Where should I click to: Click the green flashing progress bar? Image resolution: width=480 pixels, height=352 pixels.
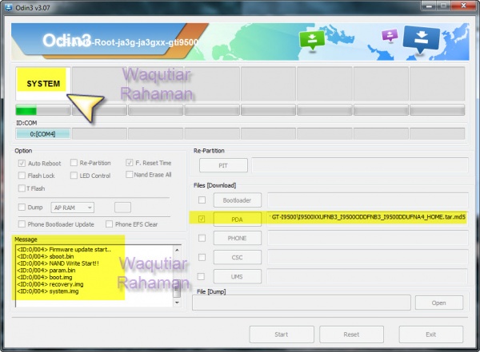point(43,110)
